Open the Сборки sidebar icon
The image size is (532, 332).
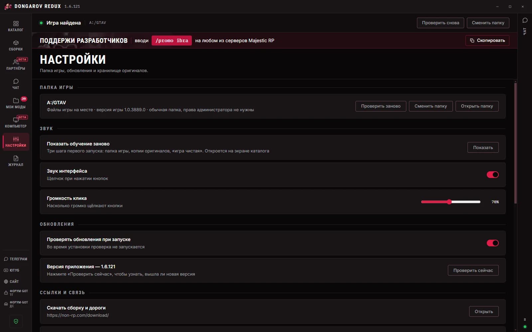[x=16, y=45]
